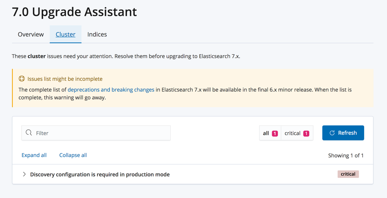Open the Indices tab

point(97,34)
